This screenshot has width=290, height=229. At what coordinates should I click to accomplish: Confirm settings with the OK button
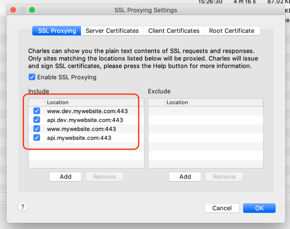pos(259,208)
